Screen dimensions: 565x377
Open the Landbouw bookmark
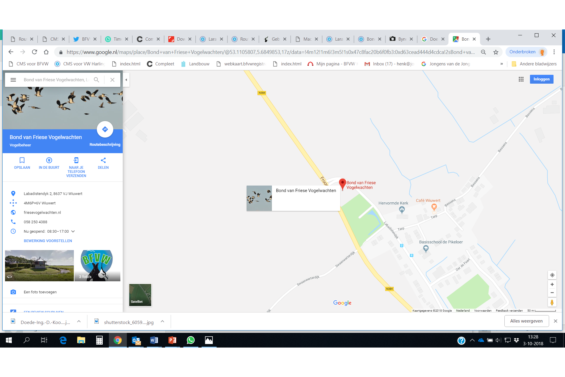195,64
